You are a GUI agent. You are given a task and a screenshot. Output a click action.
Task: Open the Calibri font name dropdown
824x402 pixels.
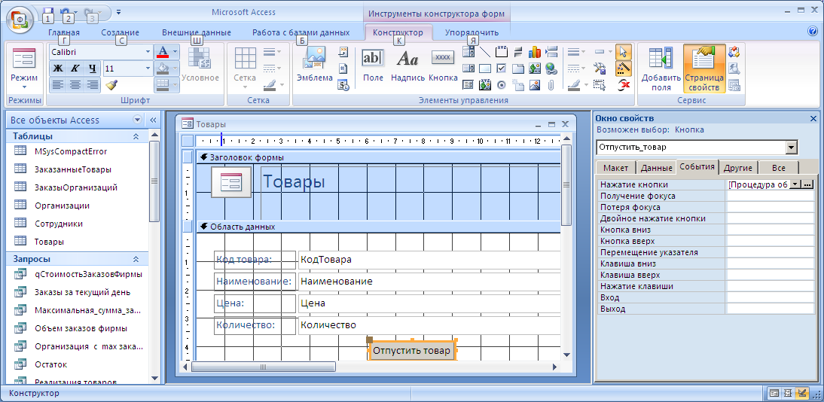tap(148, 52)
